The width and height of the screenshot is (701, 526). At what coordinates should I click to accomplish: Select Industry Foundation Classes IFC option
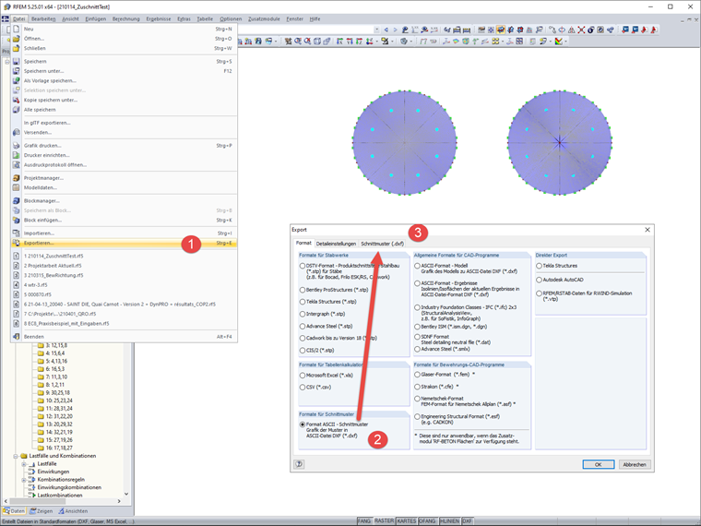[418, 307]
